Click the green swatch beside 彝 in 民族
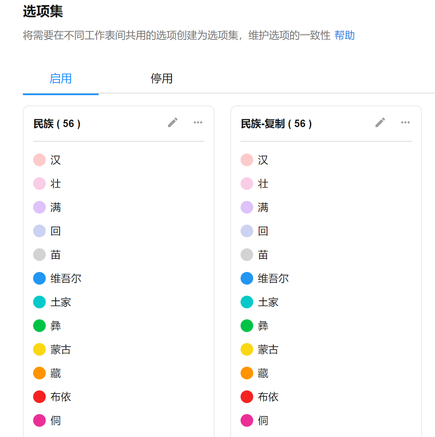 [x=39, y=326]
